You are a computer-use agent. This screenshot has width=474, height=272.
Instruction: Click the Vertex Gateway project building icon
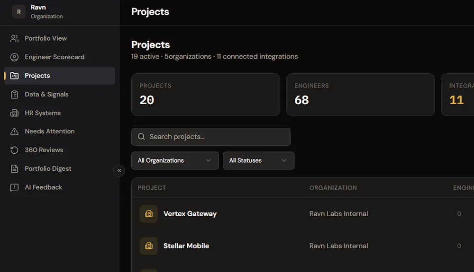149,214
